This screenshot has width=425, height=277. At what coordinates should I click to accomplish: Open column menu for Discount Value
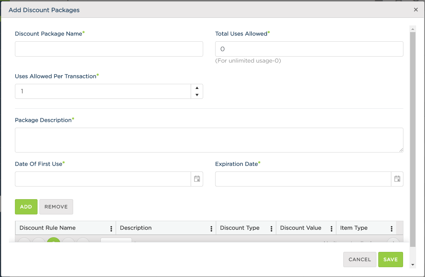[332, 228]
